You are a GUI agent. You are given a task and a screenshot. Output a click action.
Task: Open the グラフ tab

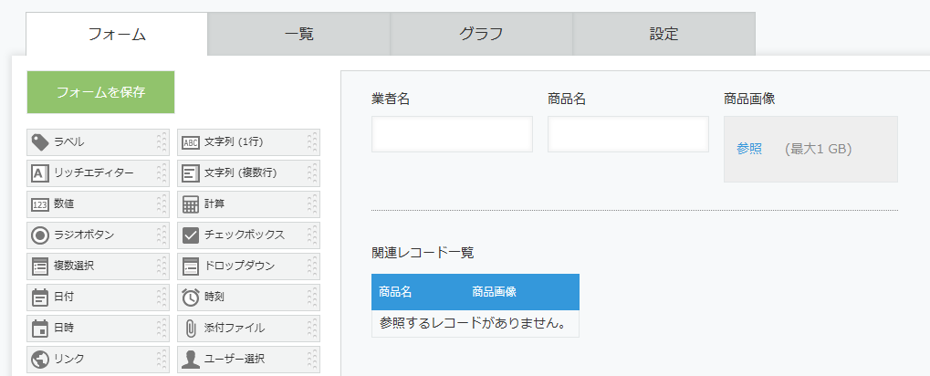pos(481,34)
